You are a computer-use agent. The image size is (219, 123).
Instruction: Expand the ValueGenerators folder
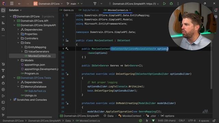click(22, 52)
